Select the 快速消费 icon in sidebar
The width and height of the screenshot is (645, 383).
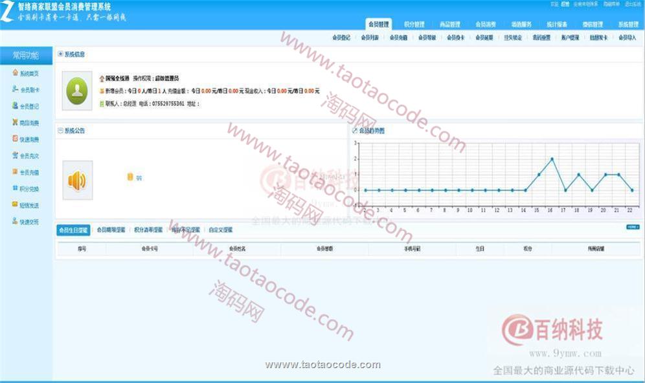[x=15, y=138]
